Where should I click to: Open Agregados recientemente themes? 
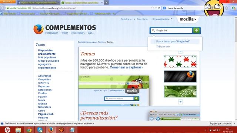47,66
